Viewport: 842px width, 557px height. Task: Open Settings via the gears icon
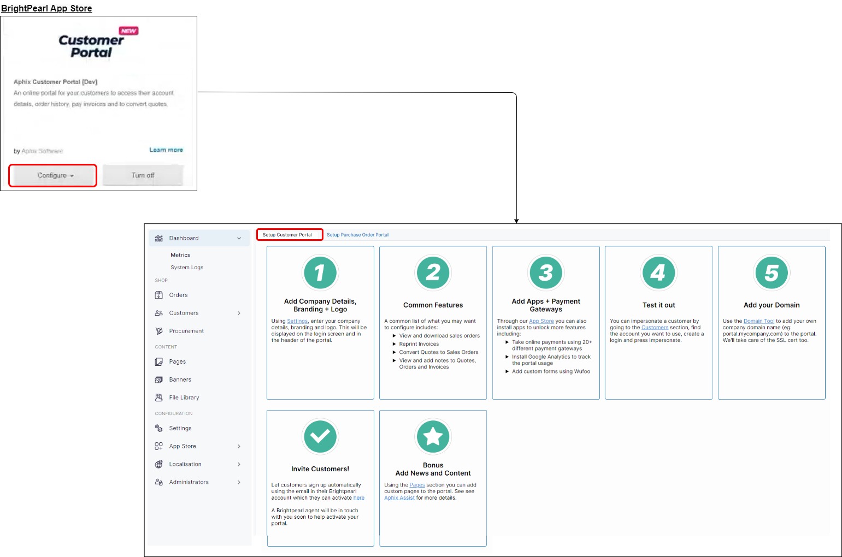point(159,428)
